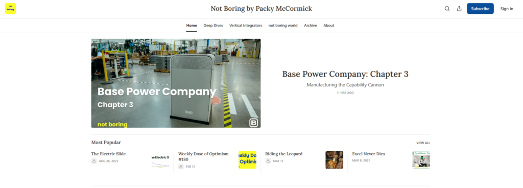Screen dimensions: 523x188
Task: Switch to the Deep Dives tab
Action: coord(213,26)
